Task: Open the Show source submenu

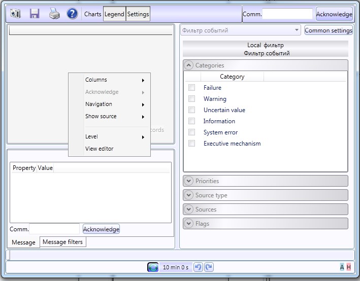Action: click(110, 116)
